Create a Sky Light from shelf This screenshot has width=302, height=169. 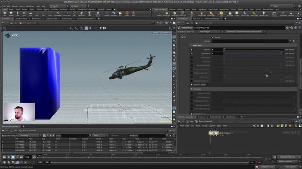coord(230,14)
